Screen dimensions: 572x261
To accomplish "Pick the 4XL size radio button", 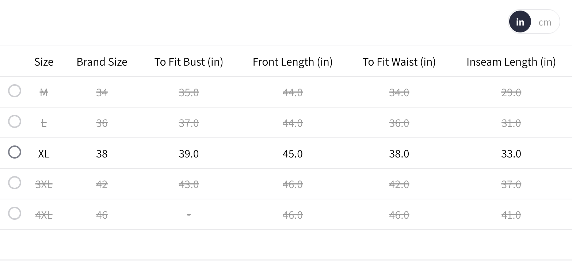I will (x=15, y=213).
